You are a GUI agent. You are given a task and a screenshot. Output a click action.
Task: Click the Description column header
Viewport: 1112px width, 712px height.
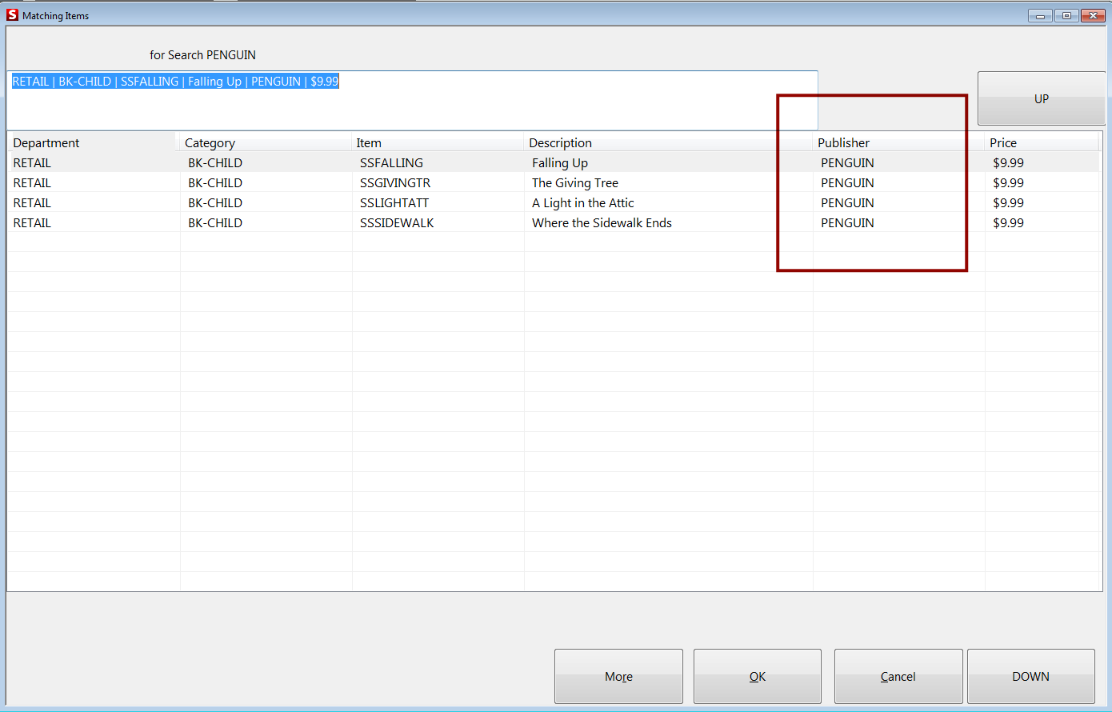coord(560,142)
